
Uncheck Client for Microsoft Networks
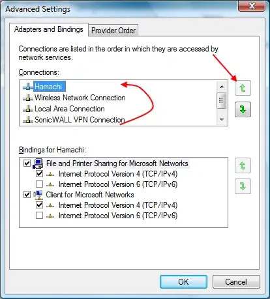(x=27, y=195)
